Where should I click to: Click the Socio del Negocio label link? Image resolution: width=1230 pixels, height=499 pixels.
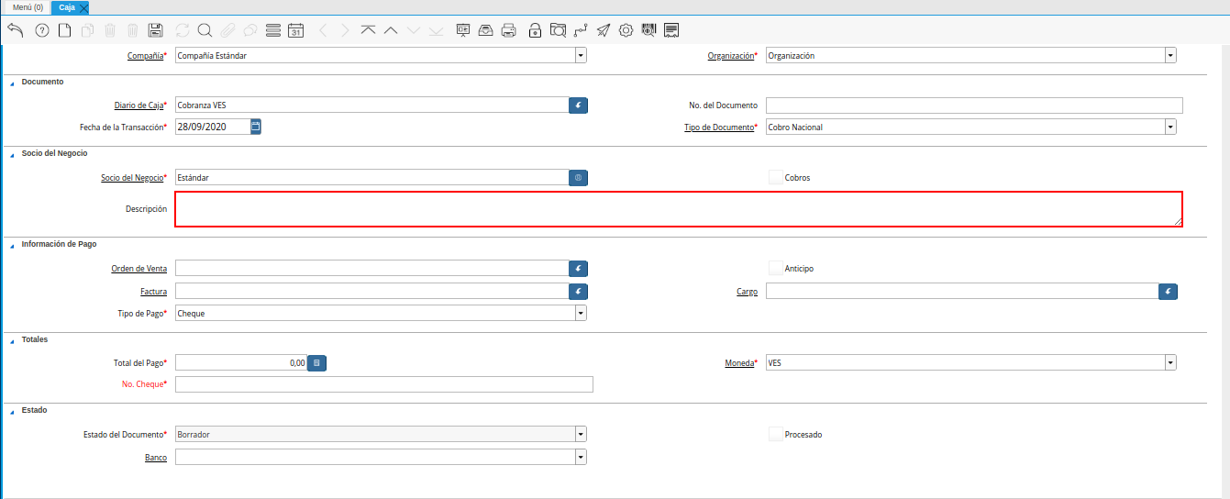[x=133, y=177]
